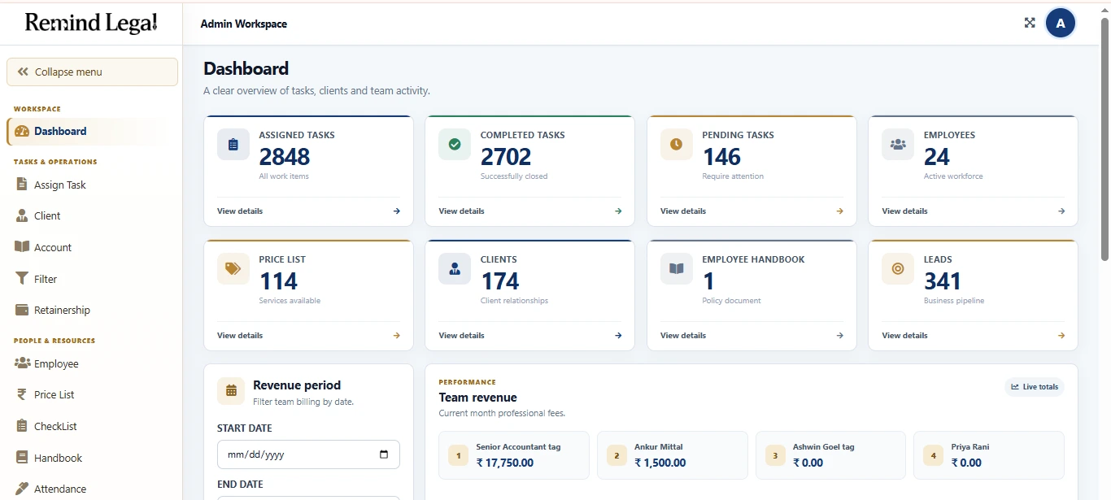The image size is (1111, 500).
Task: Click the Start Date input field
Action: click(x=308, y=454)
